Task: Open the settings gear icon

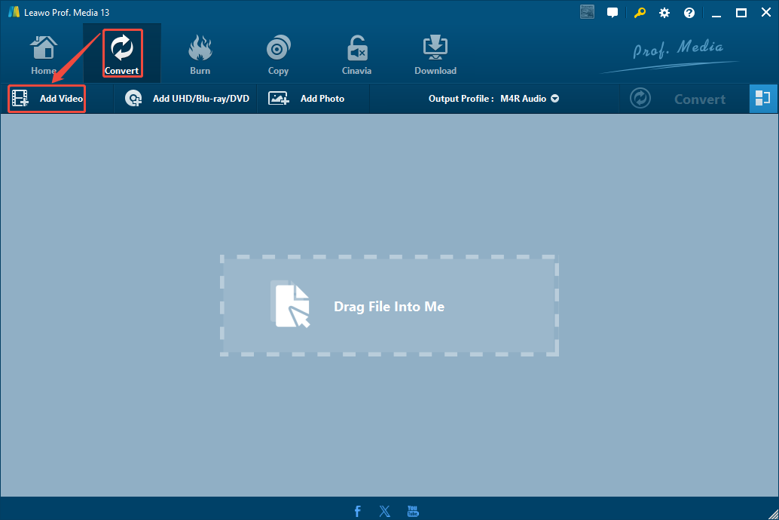Action: point(664,12)
